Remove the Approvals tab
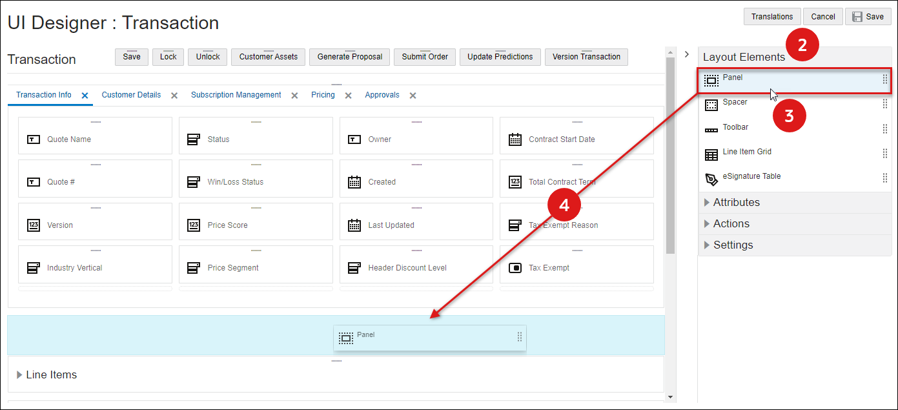898x410 pixels. click(413, 96)
